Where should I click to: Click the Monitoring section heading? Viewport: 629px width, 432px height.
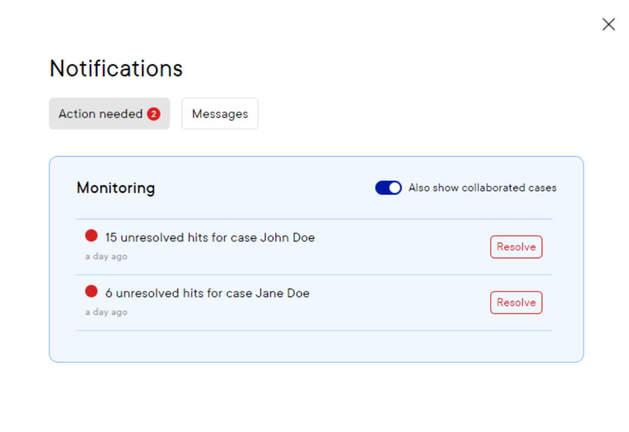pos(115,188)
